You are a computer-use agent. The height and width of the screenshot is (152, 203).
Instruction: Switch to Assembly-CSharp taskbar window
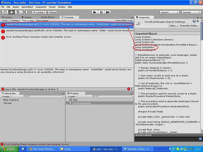pos(137,149)
